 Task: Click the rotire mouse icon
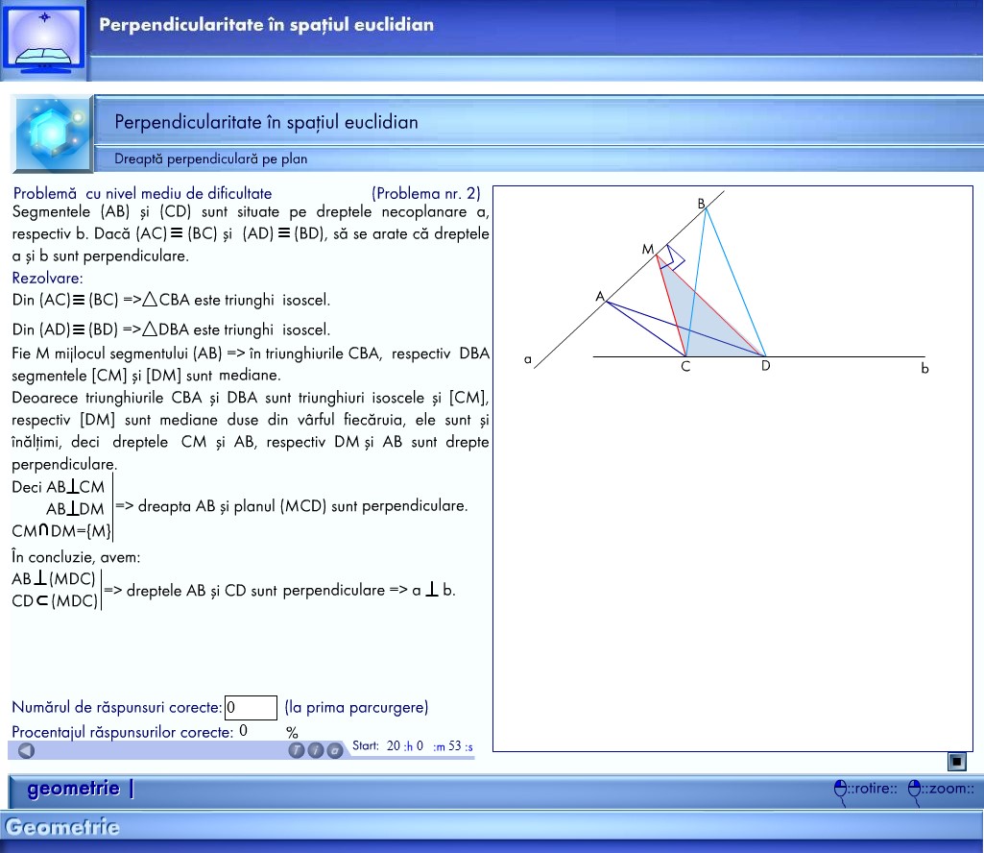[840, 790]
